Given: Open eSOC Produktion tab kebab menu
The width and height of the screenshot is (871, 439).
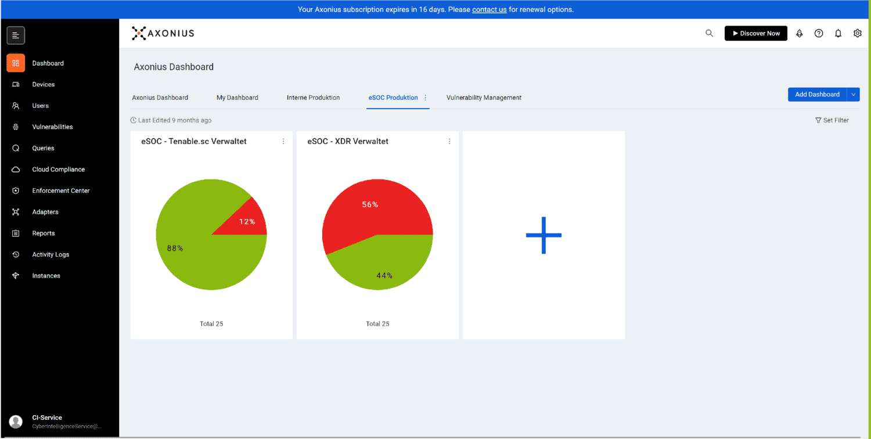Looking at the screenshot, I should (x=426, y=98).
